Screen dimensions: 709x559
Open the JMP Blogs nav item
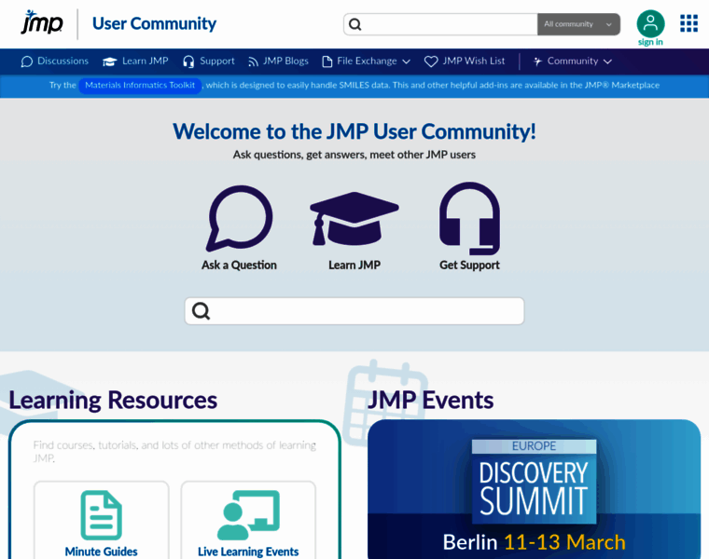[285, 61]
